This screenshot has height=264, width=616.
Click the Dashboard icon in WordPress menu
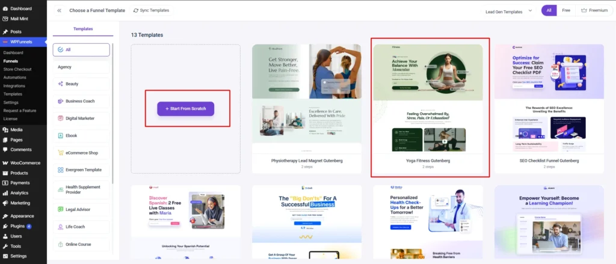5,8
